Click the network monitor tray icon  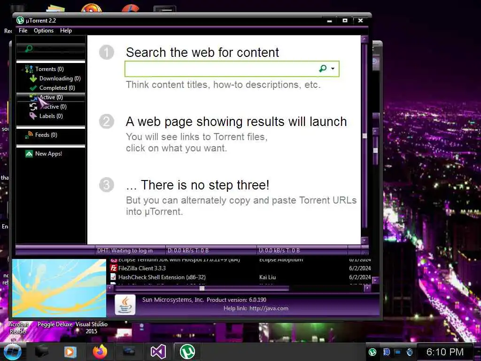(397, 352)
